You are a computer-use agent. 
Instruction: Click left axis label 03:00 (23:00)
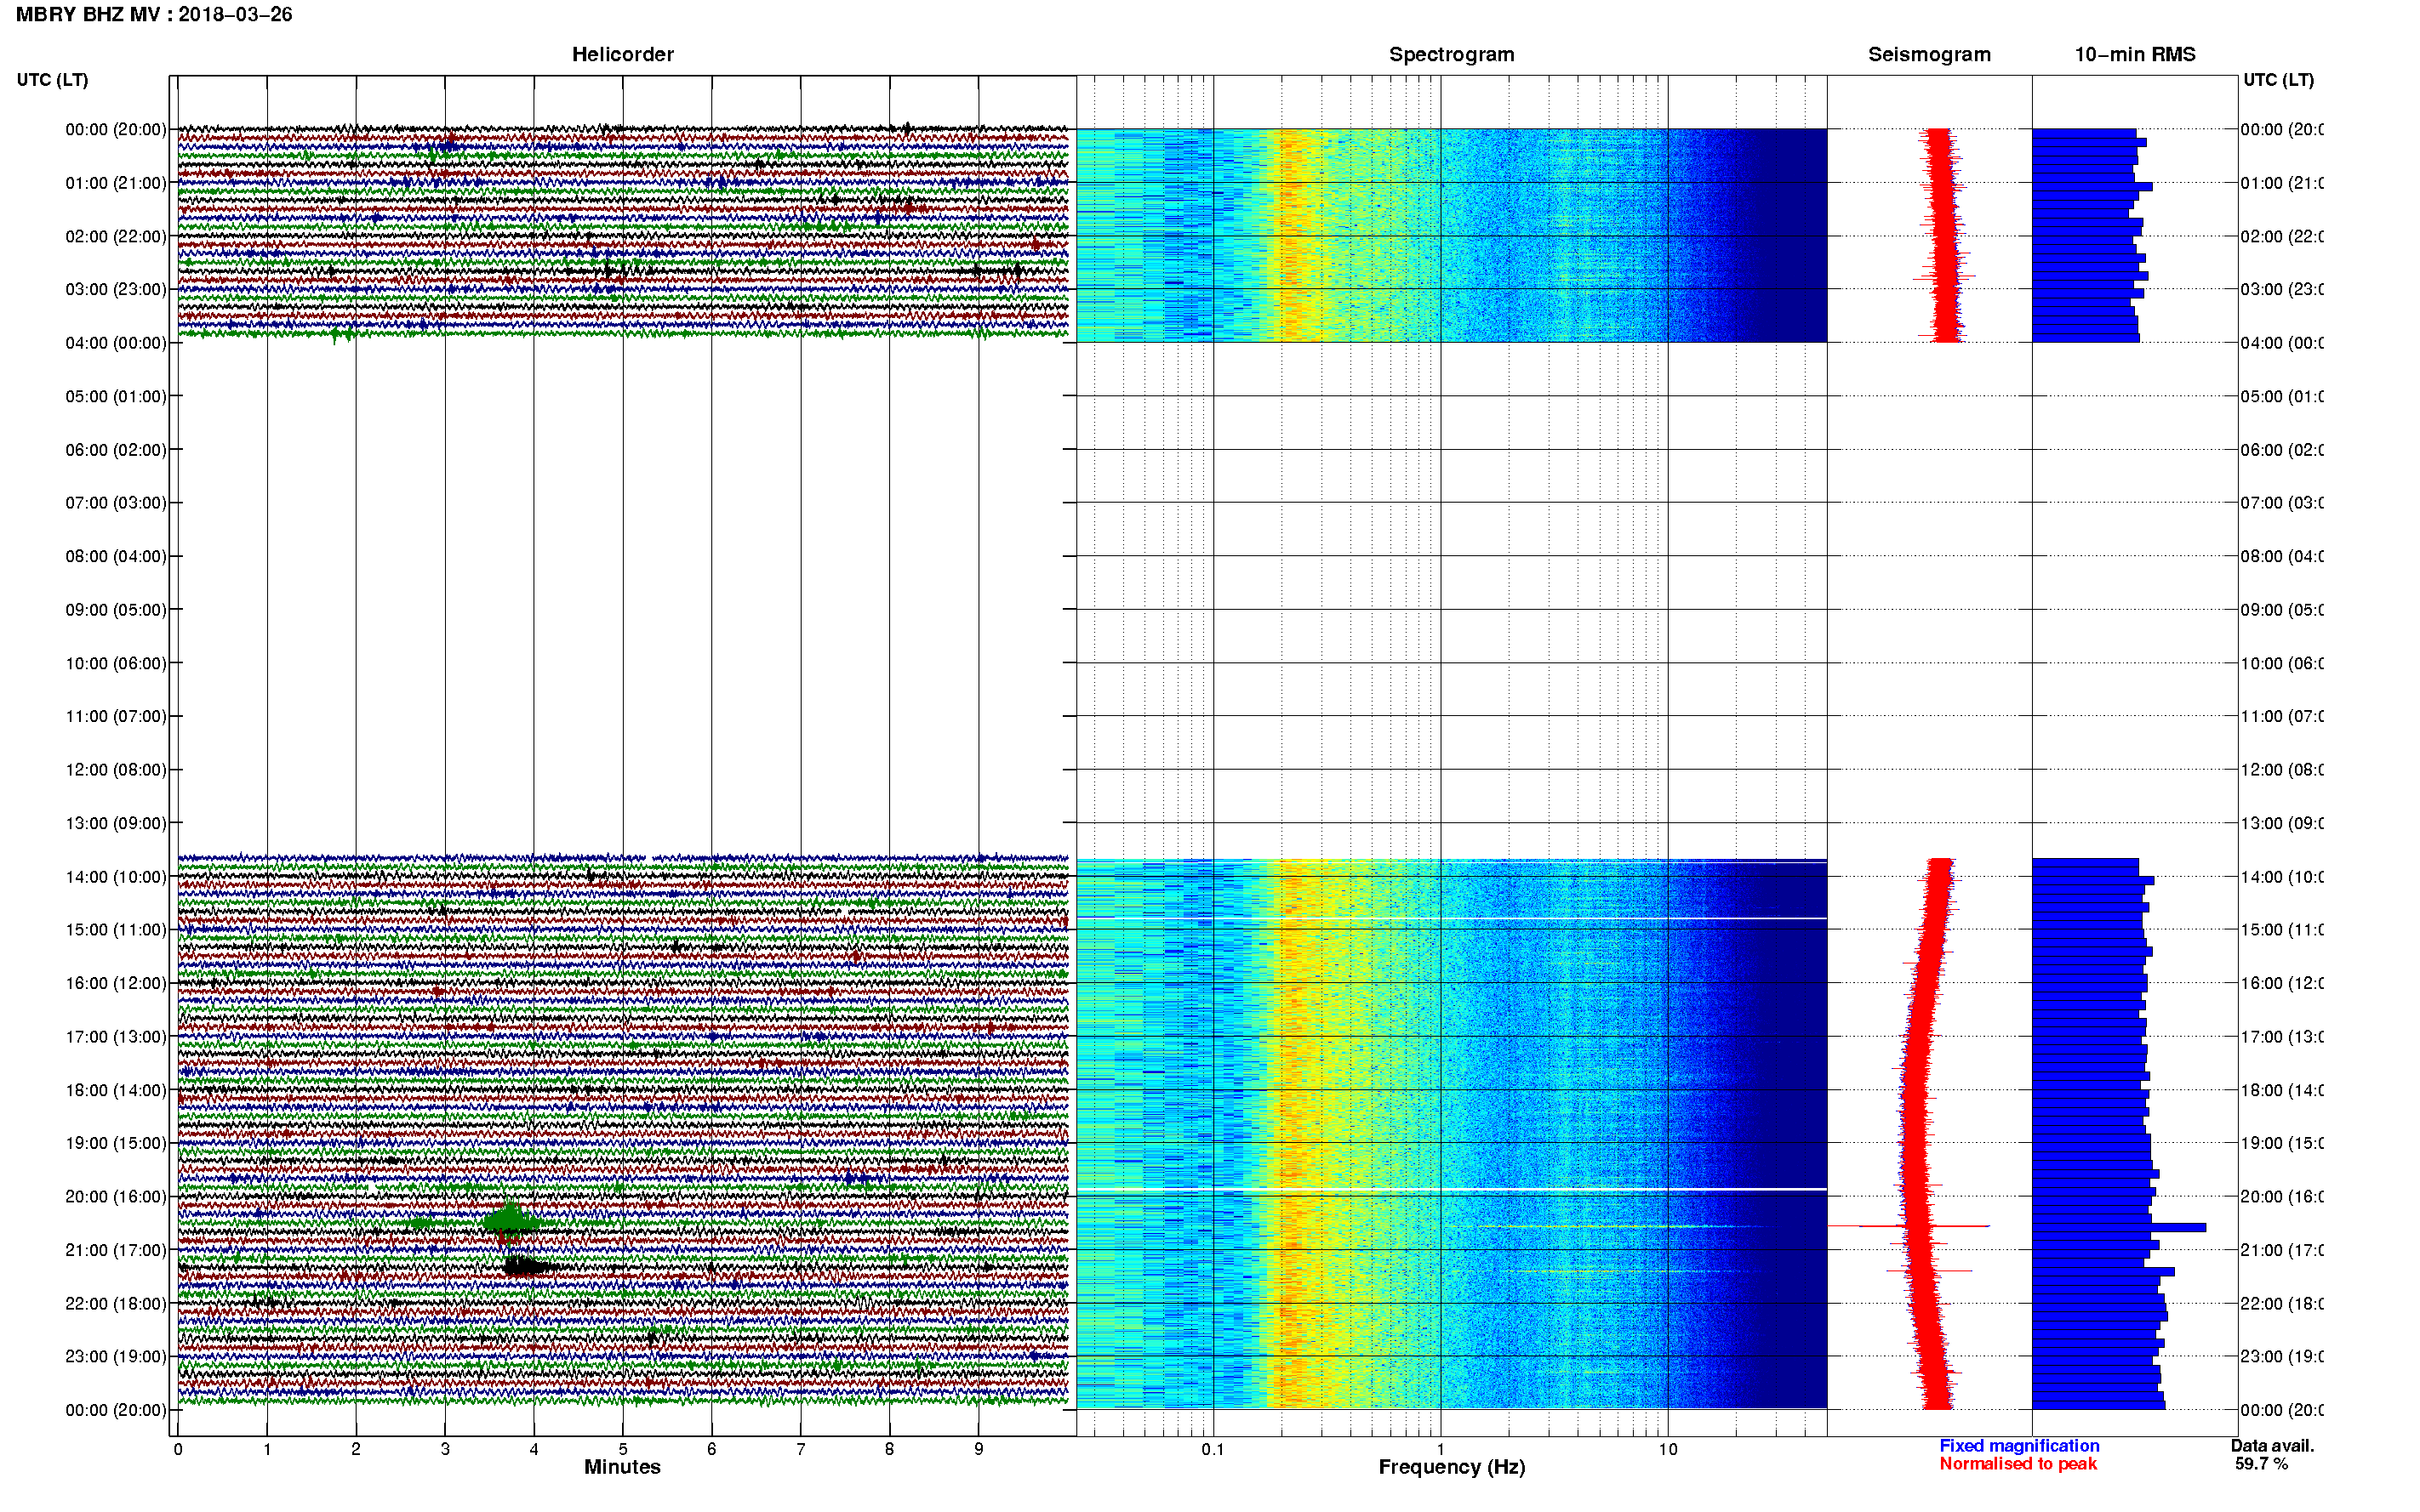pos(116,289)
